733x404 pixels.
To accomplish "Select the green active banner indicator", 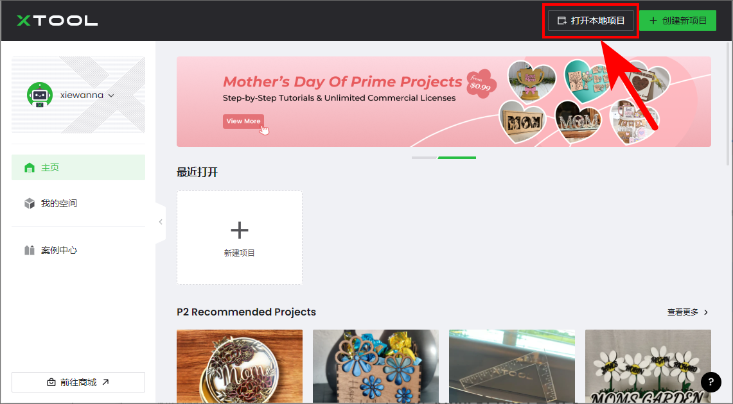I will click(457, 158).
